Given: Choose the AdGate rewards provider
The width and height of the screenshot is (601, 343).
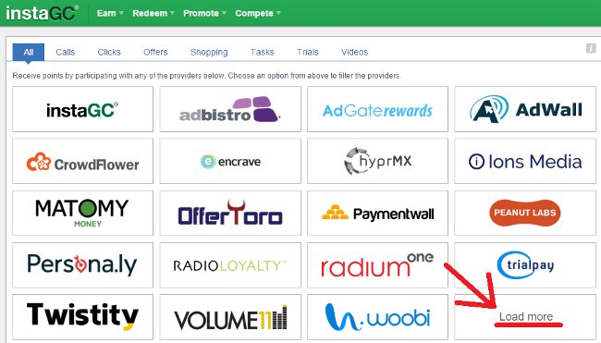Looking at the screenshot, I should (377, 109).
